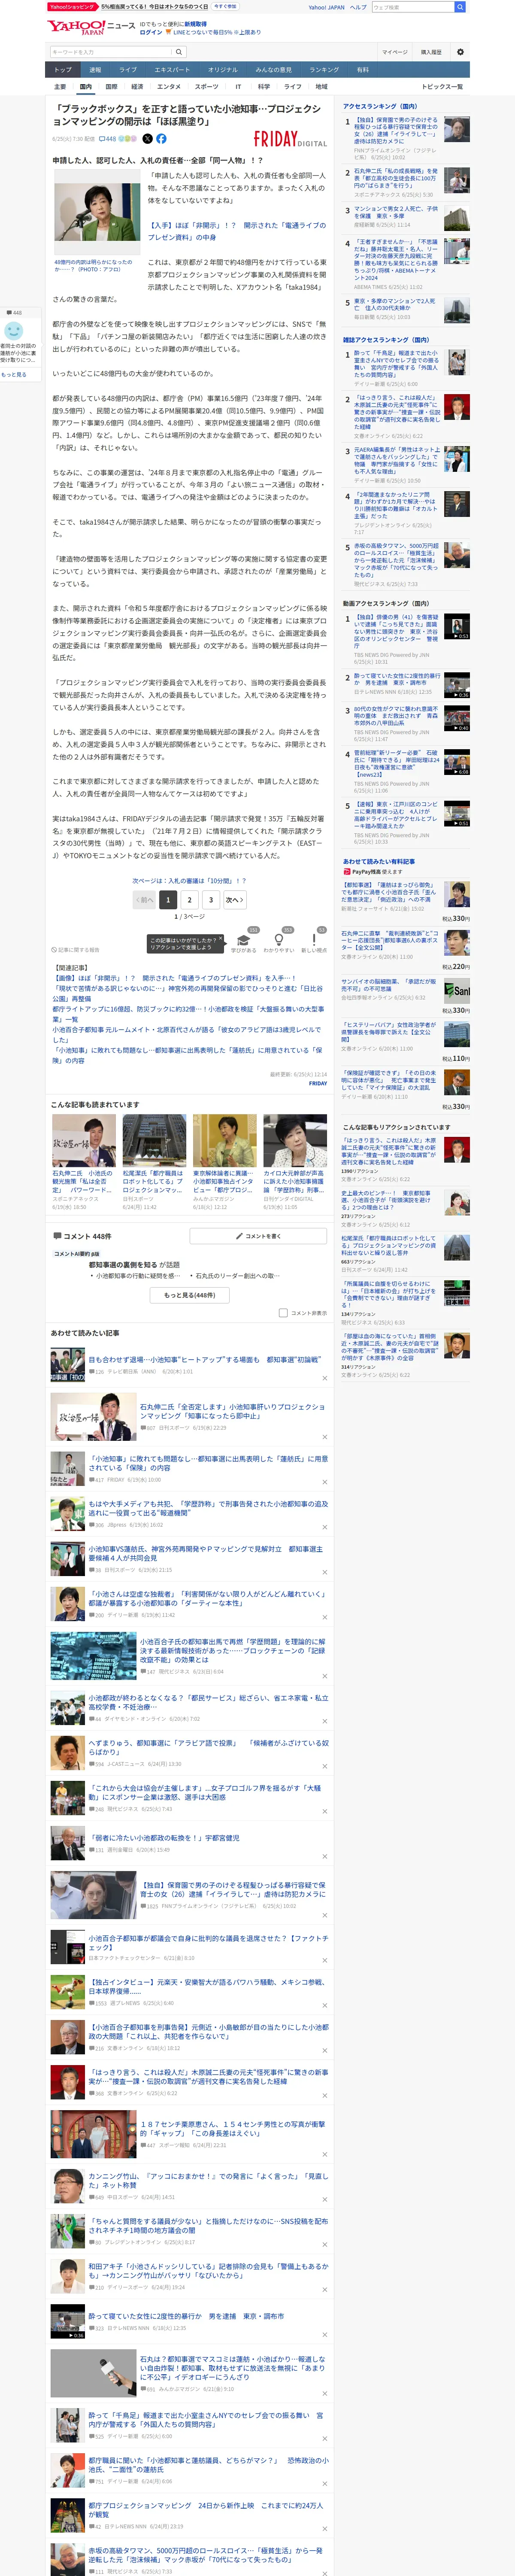515x2576 pixels.
Task: Open トピックス一覧 link
Action: [442, 87]
